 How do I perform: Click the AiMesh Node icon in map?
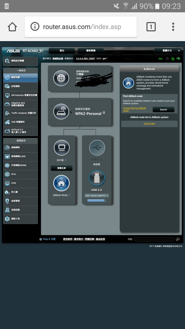pyautogui.click(x=61, y=183)
